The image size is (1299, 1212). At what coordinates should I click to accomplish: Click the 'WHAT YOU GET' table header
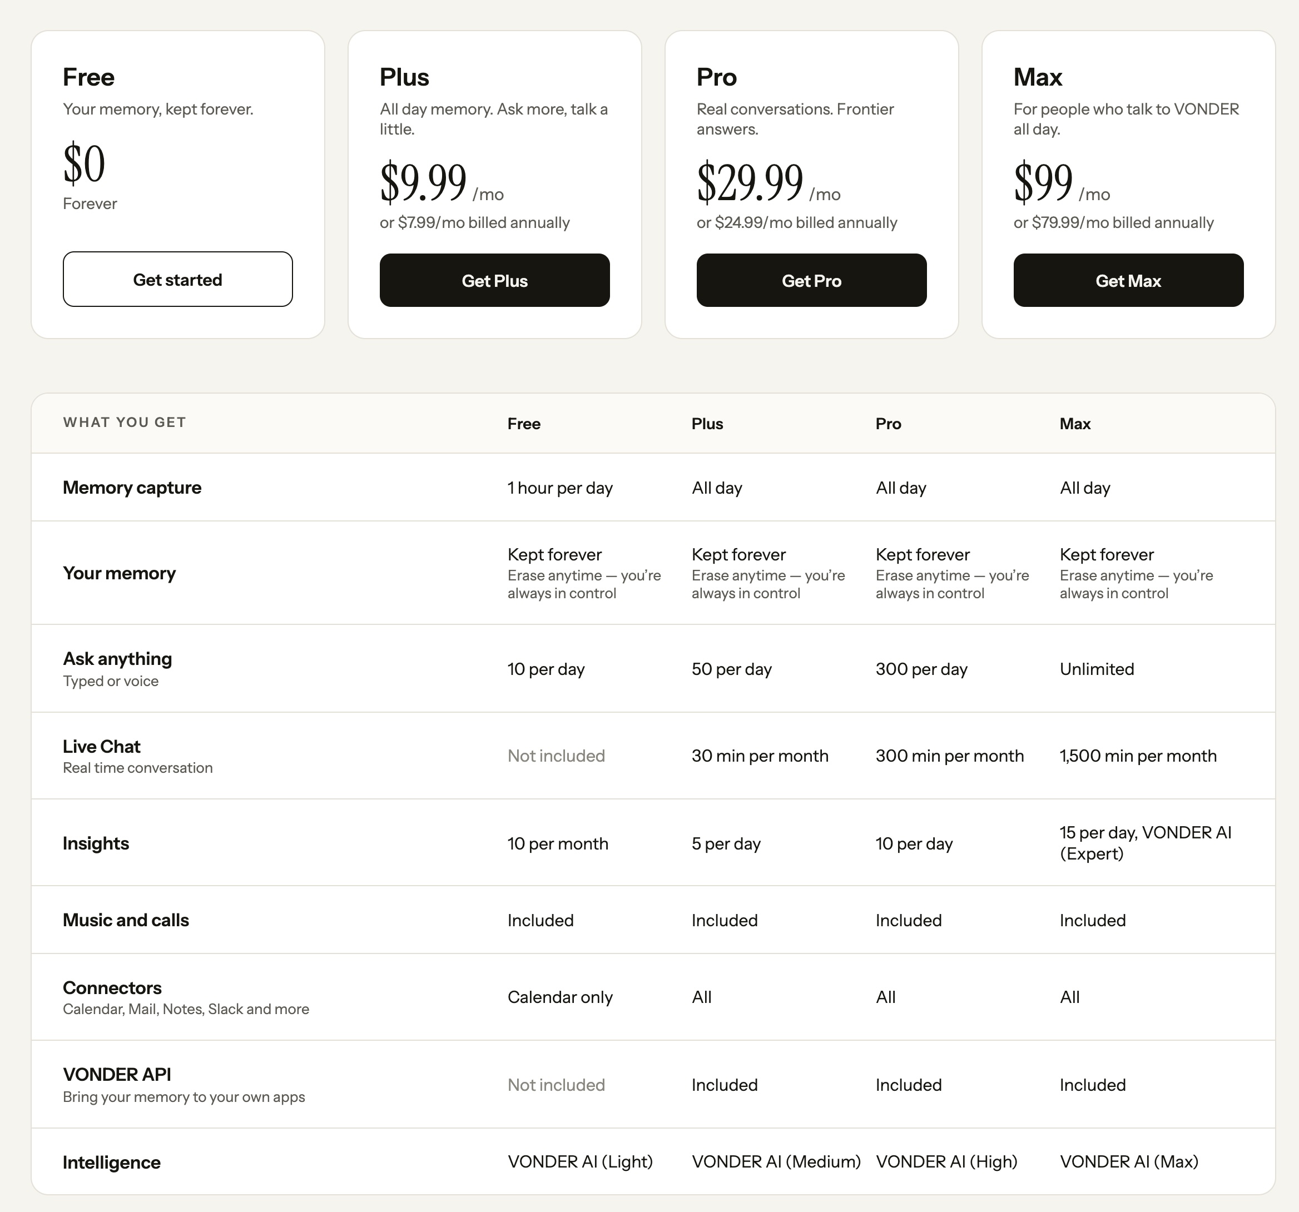[125, 422]
